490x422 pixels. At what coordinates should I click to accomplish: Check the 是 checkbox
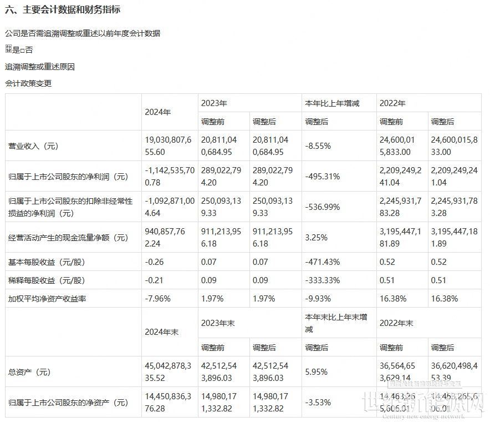pyautogui.click(x=8, y=49)
